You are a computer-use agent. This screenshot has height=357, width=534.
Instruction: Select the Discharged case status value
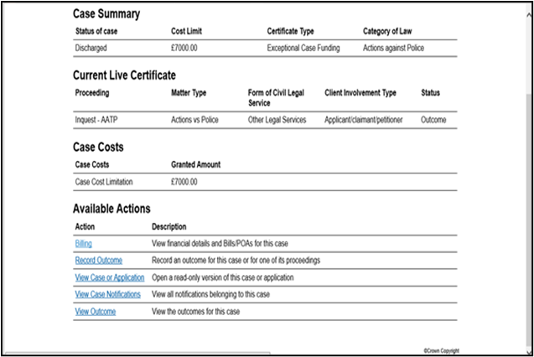pos(92,49)
